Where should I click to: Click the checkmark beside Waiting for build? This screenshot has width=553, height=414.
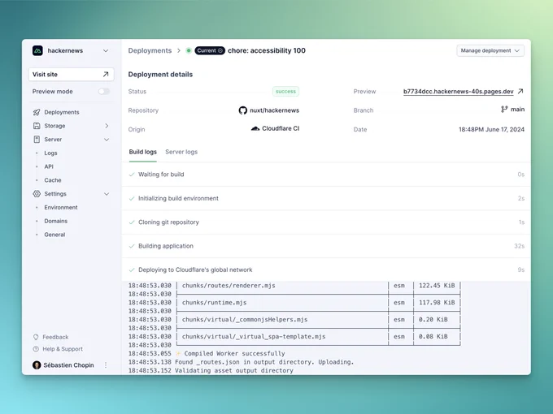point(132,175)
